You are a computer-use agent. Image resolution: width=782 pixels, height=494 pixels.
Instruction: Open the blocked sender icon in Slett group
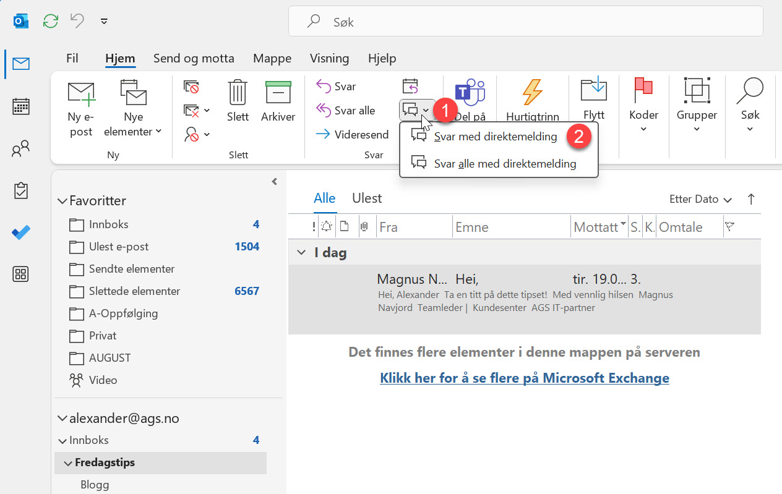(x=192, y=134)
